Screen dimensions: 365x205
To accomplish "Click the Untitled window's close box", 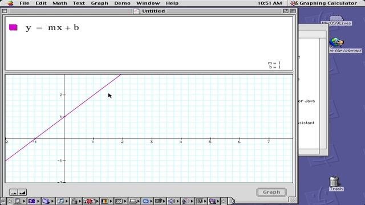I will click(5, 11).
